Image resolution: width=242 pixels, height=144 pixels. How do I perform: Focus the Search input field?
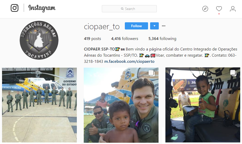pyautogui.click(x=129, y=9)
